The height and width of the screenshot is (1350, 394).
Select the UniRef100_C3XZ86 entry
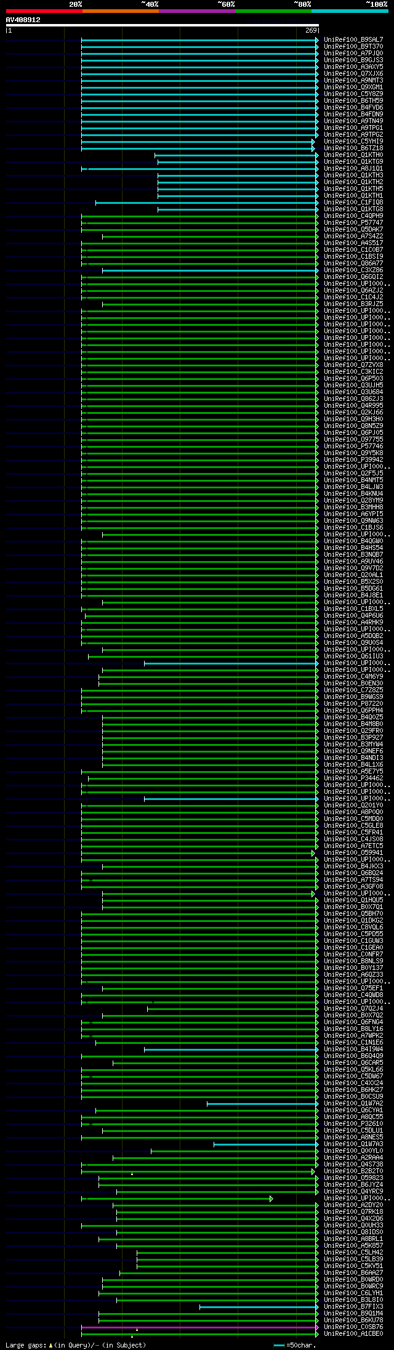[353, 270]
